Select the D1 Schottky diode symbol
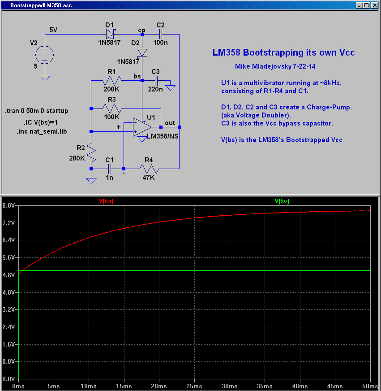This screenshot has height=391, width=381. [x=110, y=34]
